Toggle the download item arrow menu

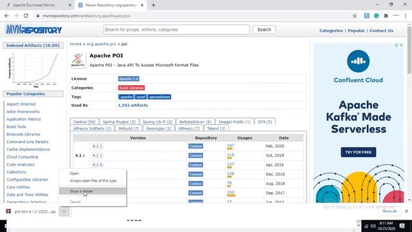coord(64,211)
